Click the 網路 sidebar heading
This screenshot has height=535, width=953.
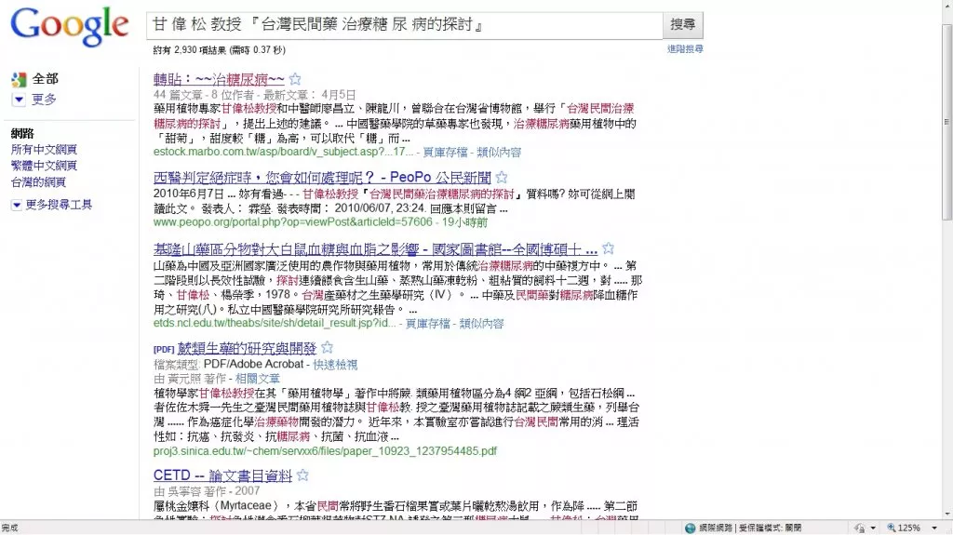(x=22, y=134)
